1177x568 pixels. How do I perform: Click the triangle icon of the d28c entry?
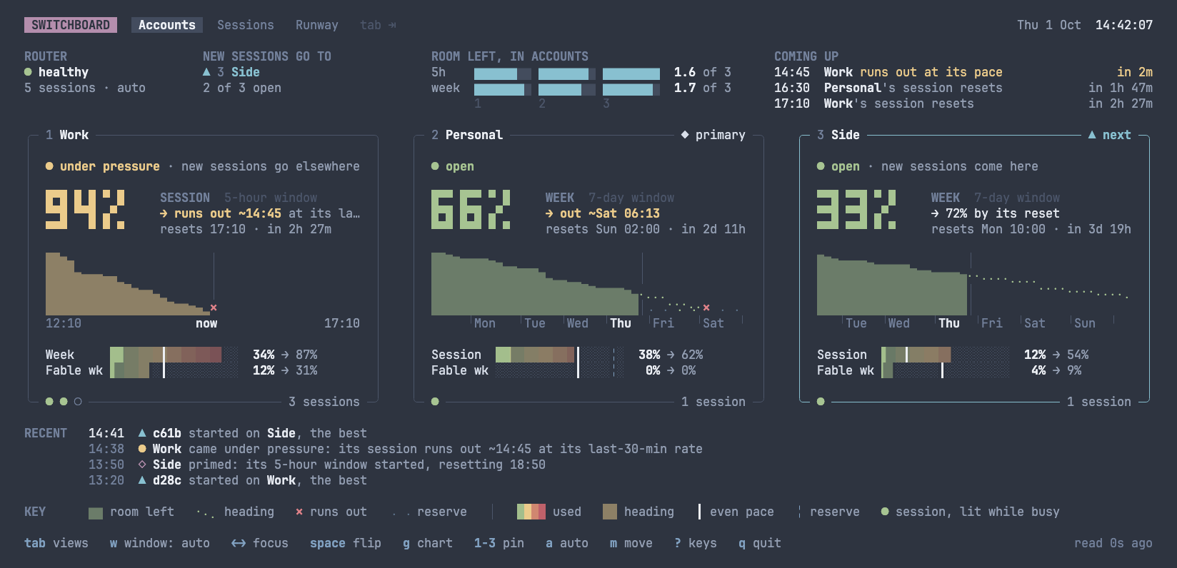point(142,480)
